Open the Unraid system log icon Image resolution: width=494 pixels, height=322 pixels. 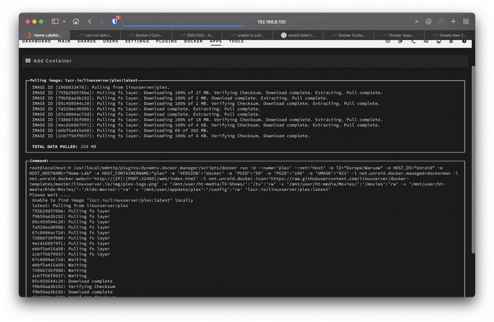tap(452, 41)
